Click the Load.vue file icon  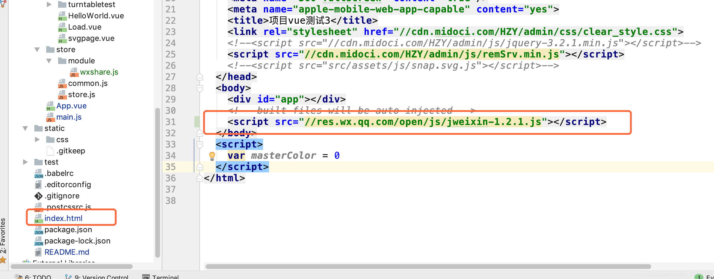coord(62,27)
